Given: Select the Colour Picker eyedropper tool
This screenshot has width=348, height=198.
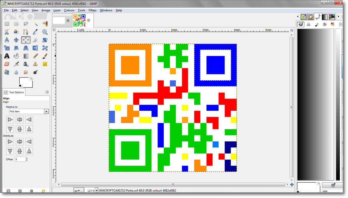Looking at the screenshot, I should (35, 32).
